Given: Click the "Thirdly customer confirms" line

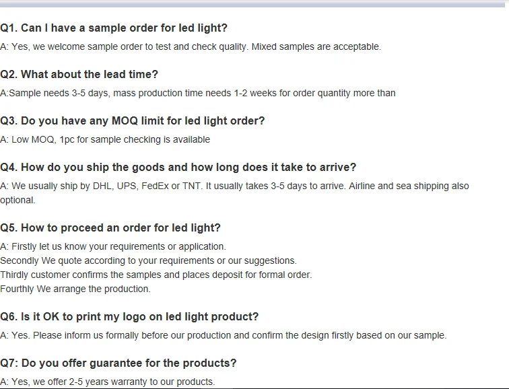Looking at the screenshot, I should coord(156,275).
